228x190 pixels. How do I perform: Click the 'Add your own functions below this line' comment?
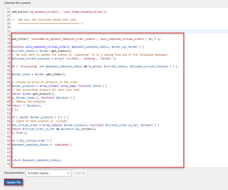[x=45, y=20]
